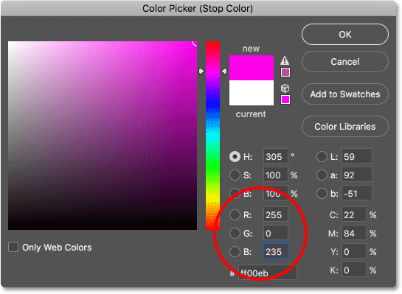The image size is (402, 294).
Task: Click the Y field showing 0
Action: [x=354, y=251]
